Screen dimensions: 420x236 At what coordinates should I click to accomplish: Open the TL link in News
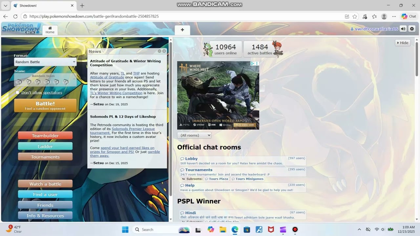(x=123, y=73)
